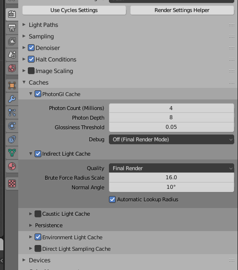Viewport: 238px width, 270px height.
Task: Open the Quality dropdown set to Final Render
Action: point(171,168)
